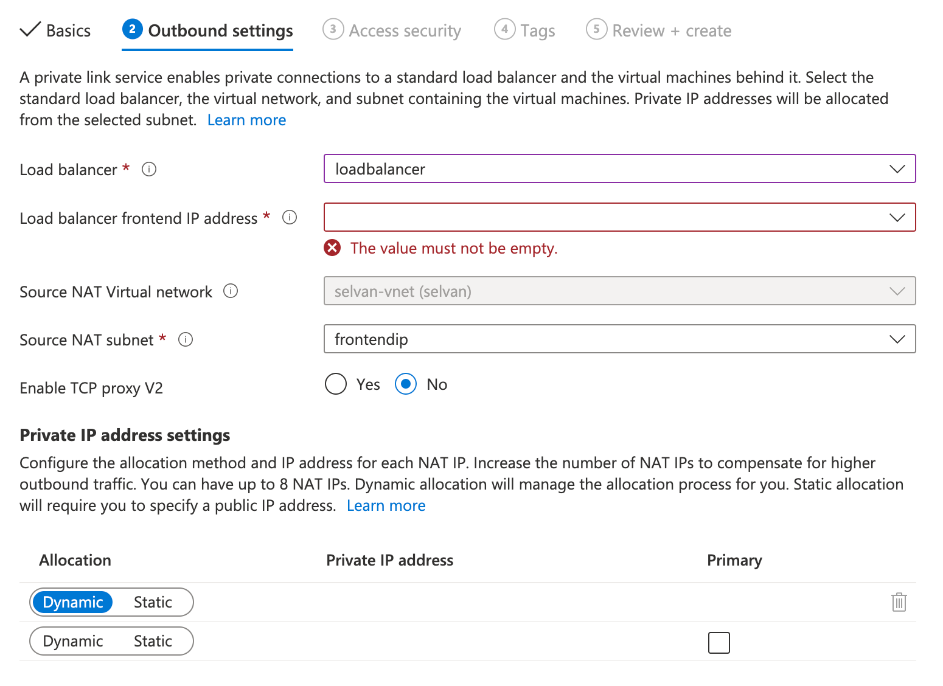943x686 pixels.
Task: Click Learn more under Private IP address settings
Action: [386, 505]
